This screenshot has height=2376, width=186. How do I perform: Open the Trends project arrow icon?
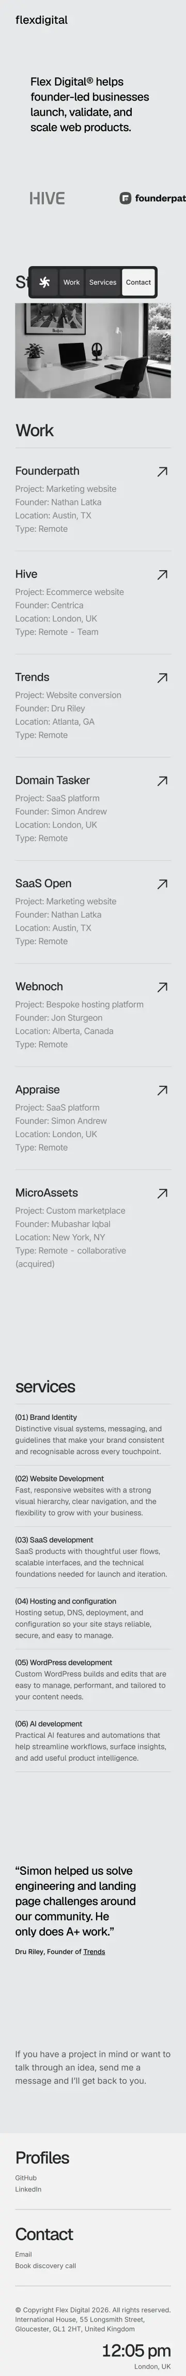pos(162,678)
